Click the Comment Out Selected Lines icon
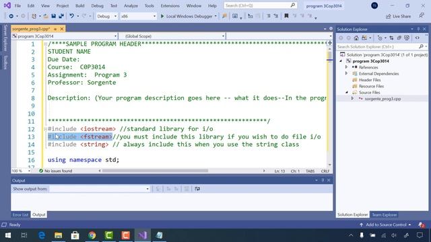 pos(269,16)
